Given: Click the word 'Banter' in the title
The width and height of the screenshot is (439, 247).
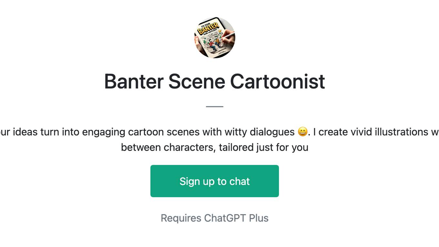Looking at the screenshot, I should 134,81.
